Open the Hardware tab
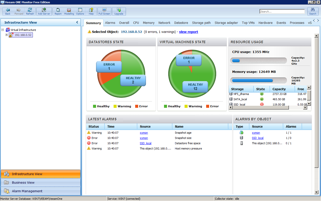 [266, 23]
